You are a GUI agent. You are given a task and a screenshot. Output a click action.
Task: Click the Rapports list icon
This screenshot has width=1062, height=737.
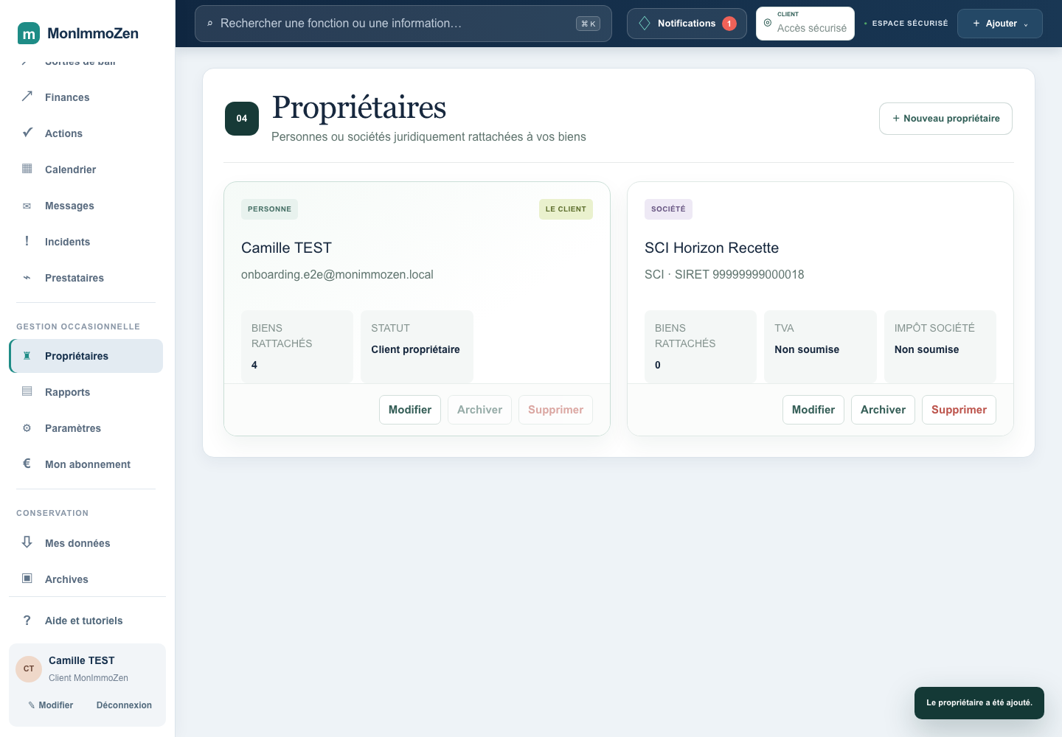click(27, 391)
